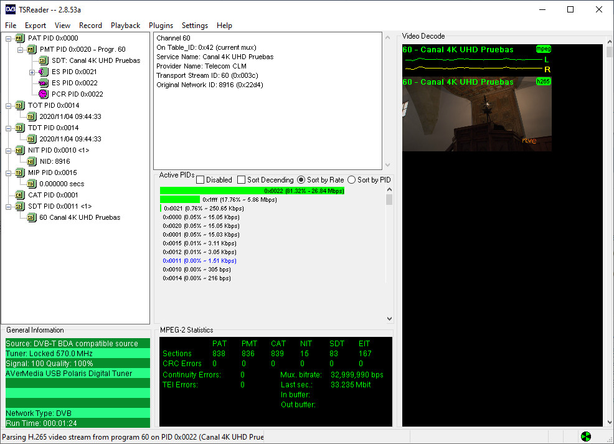Click the PCR clock icon for PID 0x0022
The width and height of the screenshot is (614, 444).
point(44,94)
